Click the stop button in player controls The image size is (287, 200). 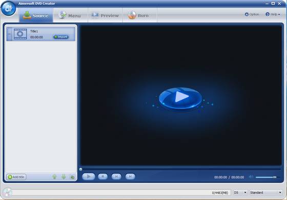click(x=102, y=176)
